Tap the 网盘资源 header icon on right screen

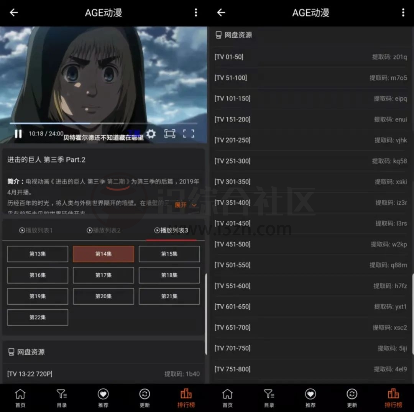pos(219,35)
